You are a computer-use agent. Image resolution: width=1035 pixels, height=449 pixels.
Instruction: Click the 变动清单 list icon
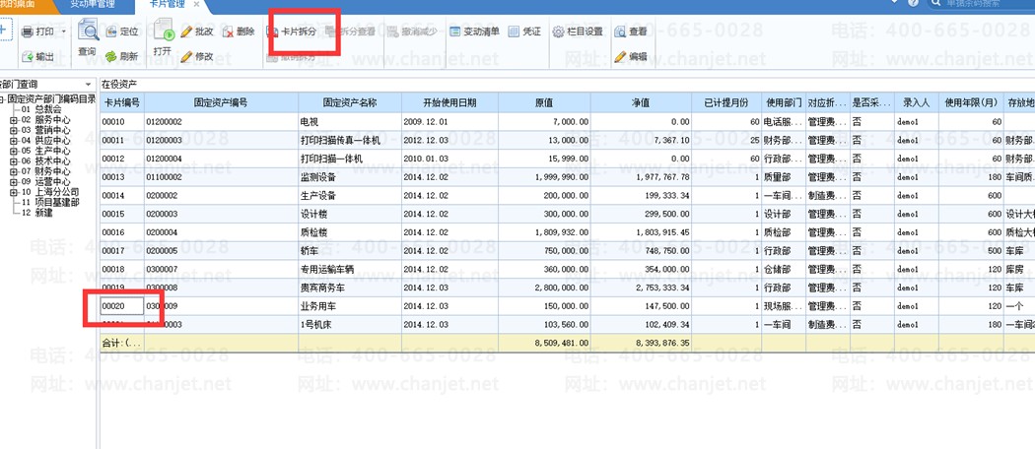pos(454,32)
